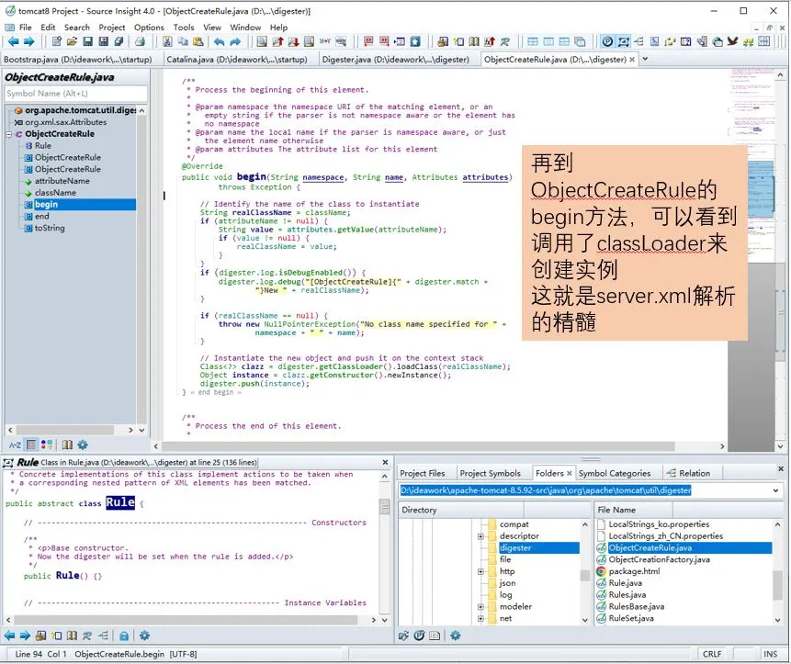Undo last edit with the blue curved arrow
Viewport: 791px width, 664px height.
pyautogui.click(x=219, y=41)
